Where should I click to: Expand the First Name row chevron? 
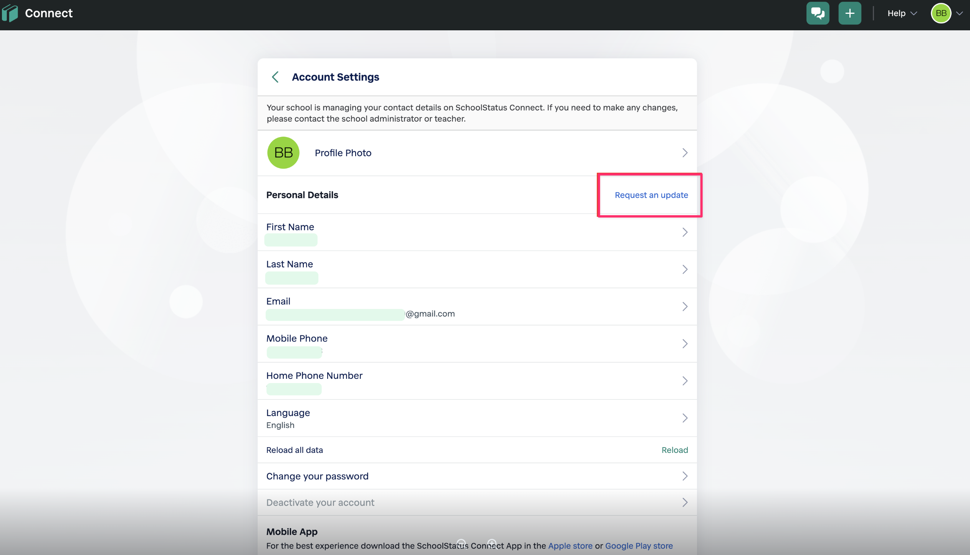click(x=685, y=232)
